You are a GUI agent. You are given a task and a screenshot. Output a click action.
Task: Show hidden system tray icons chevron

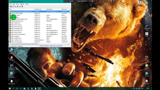[x=132, y=88]
